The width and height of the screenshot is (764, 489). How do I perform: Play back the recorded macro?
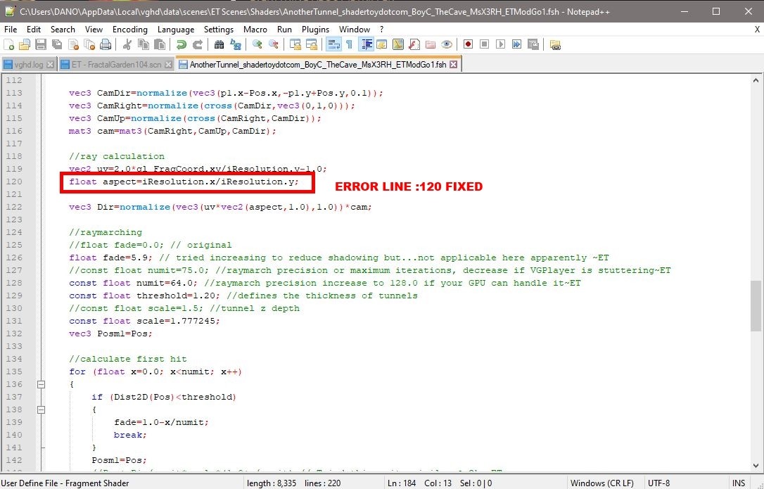(500, 45)
